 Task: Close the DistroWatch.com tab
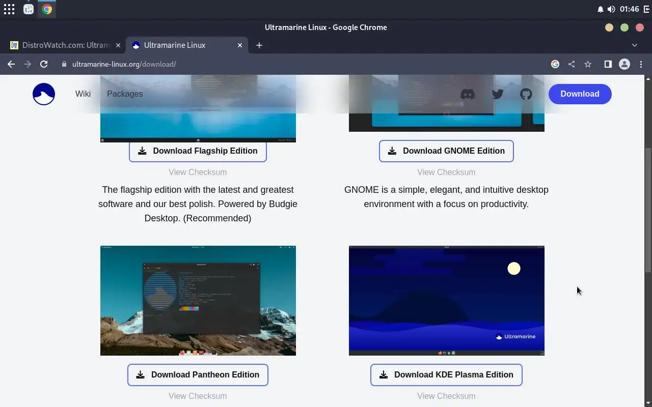point(118,45)
